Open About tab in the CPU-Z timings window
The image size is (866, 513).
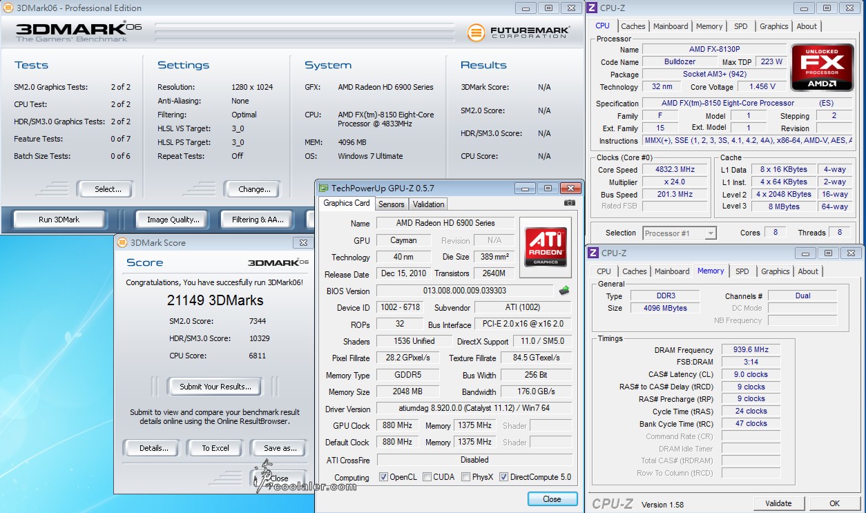pyautogui.click(x=808, y=271)
